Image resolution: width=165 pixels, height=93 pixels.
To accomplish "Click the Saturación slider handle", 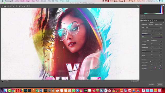I will point(151,70).
